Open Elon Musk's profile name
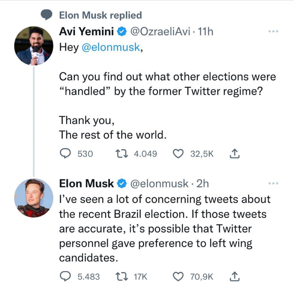This screenshot has height=291, width=294. pyautogui.click(x=86, y=183)
